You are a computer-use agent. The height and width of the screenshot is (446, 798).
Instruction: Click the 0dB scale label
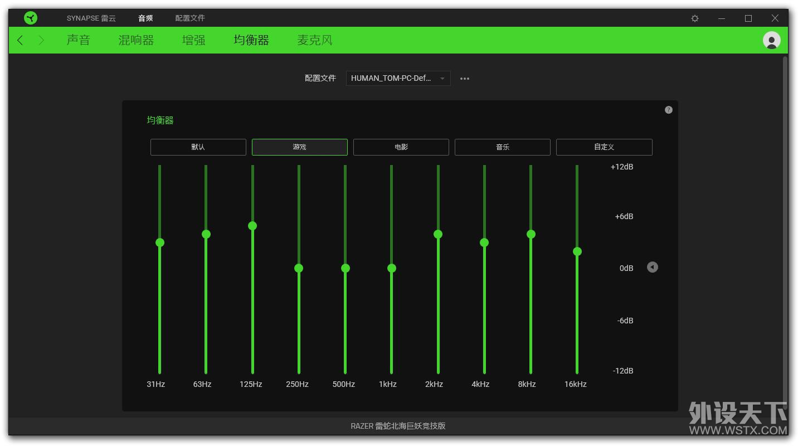[626, 268]
